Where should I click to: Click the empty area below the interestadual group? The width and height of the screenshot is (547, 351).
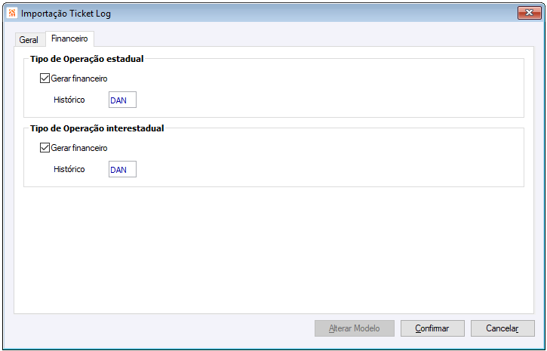pyautogui.click(x=272, y=249)
